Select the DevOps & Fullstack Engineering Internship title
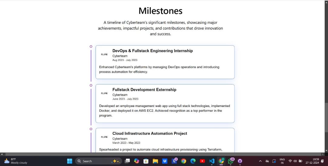328x166 pixels. click(x=152, y=51)
